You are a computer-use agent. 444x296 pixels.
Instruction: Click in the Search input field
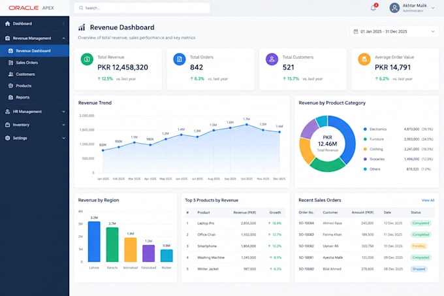click(x=142, y=8)
